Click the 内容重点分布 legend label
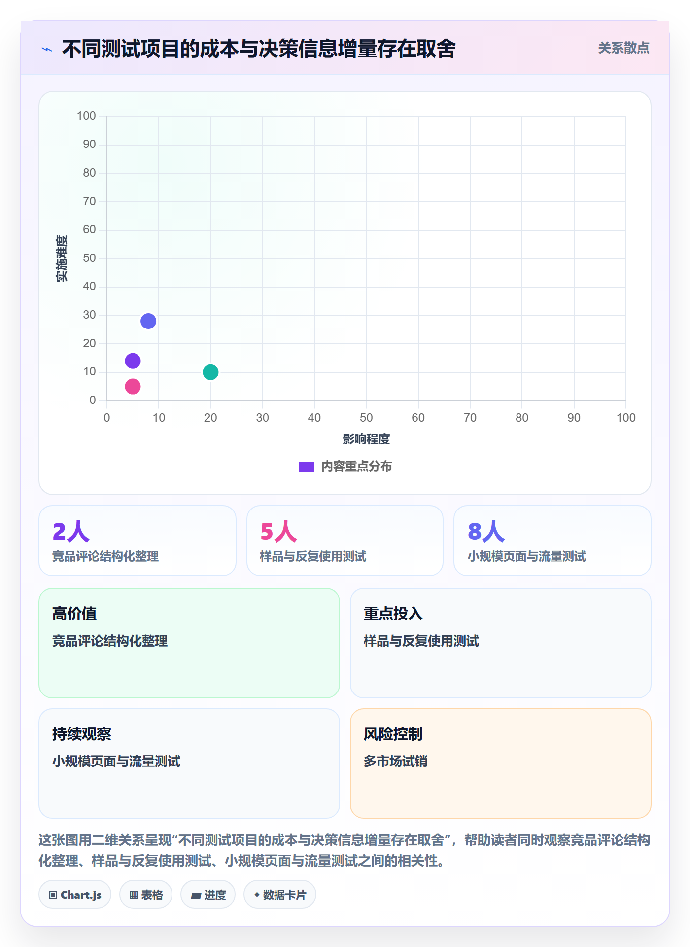The height and width of the screenshot is (947, 690). [356, 467]
